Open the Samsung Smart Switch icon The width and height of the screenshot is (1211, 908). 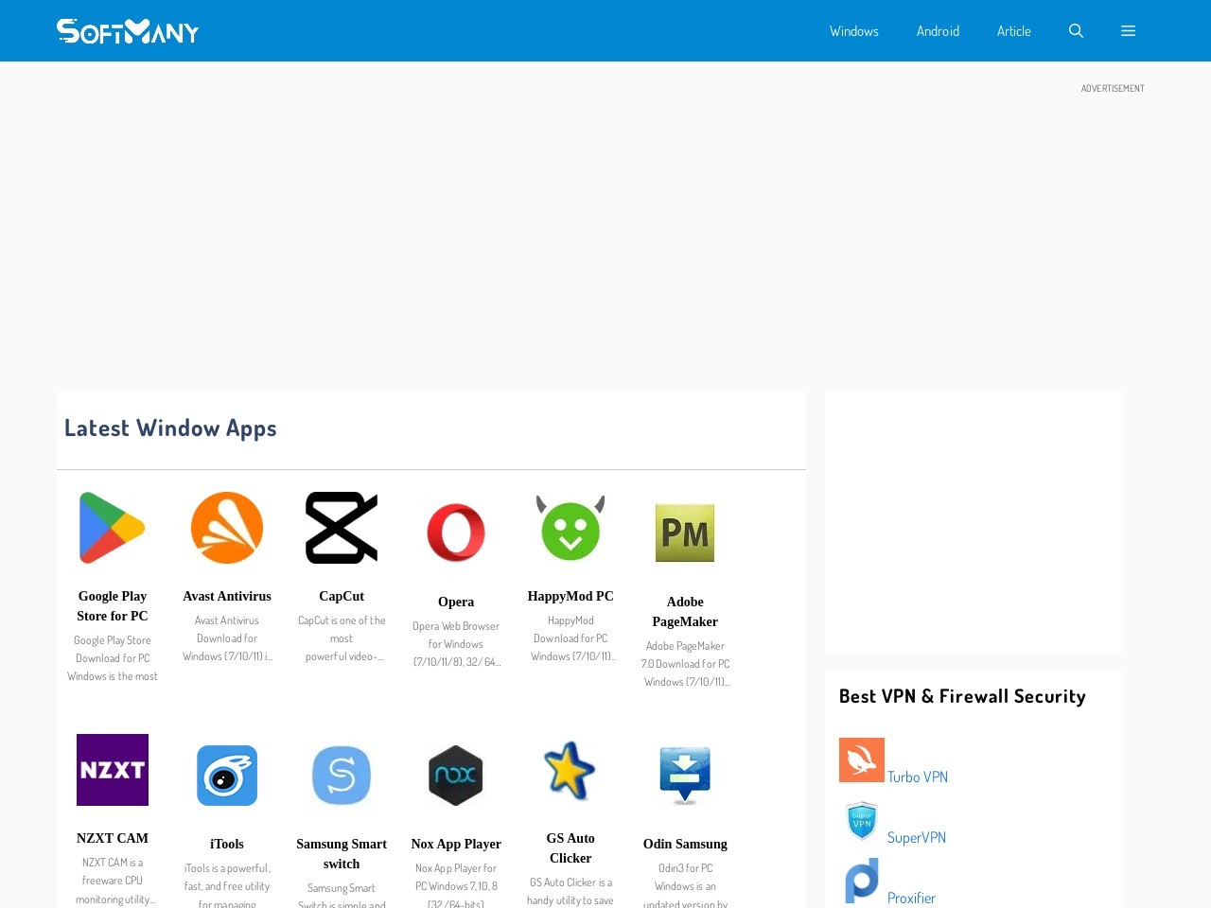click(x=342, y=776)
